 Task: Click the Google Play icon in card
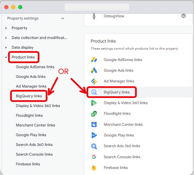94,135
